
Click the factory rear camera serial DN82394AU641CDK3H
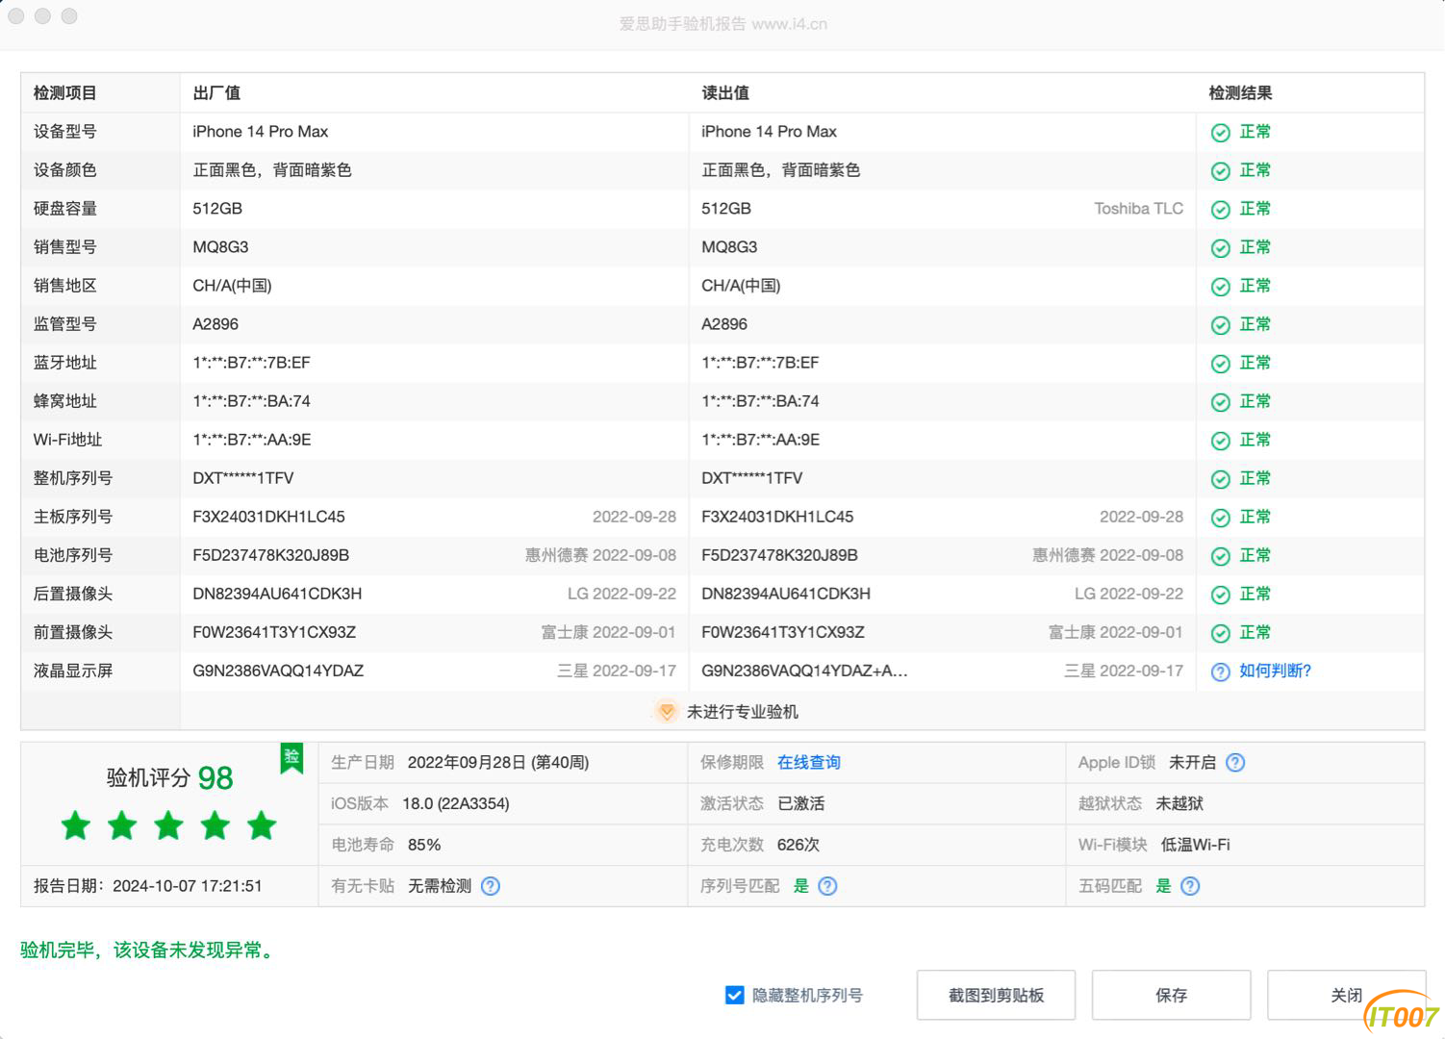(277, 594)
